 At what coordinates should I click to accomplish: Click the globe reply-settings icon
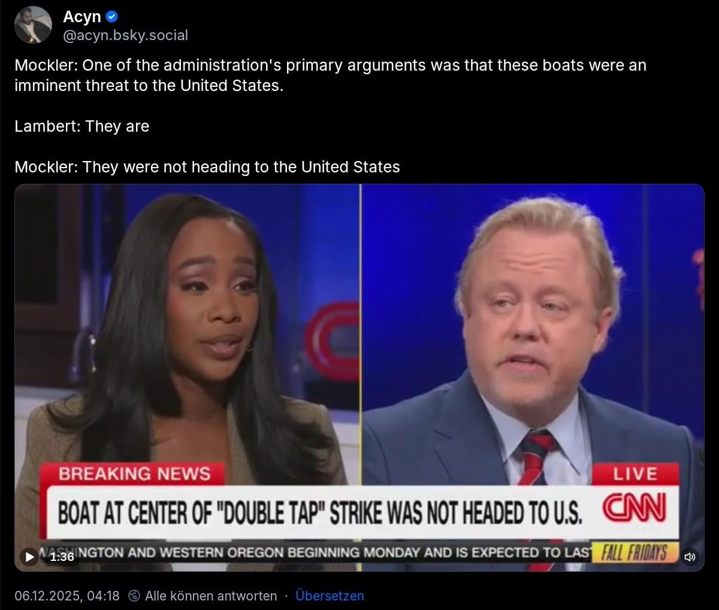tap(135, 596)
